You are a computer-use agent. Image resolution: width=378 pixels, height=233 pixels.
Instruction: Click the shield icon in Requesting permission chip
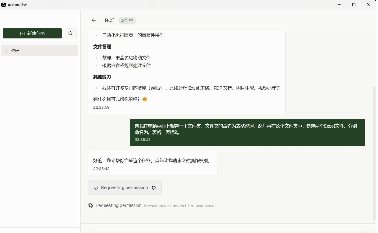click(96, 187)
